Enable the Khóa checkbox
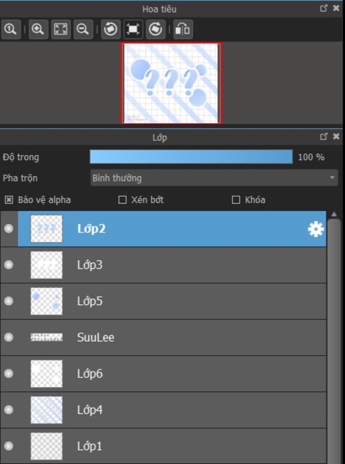The image size is (345, 464). 236,200
